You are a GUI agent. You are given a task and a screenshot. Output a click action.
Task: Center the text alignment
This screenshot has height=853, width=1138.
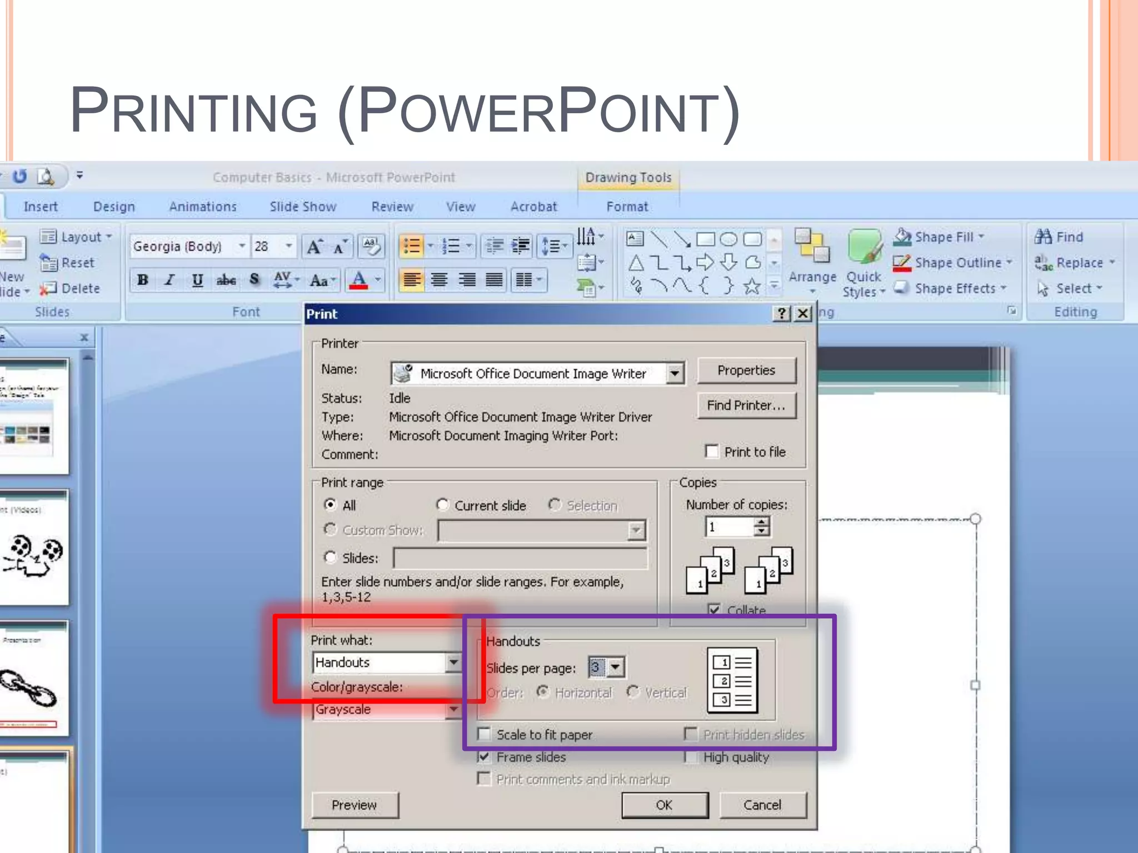(439, 280)
